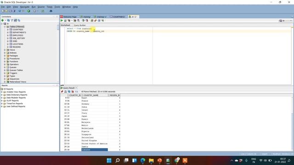The image size is (294, 165).
Task: Click the Run Script icon in worksheet toolbar
Action: (x=65, y=20)
